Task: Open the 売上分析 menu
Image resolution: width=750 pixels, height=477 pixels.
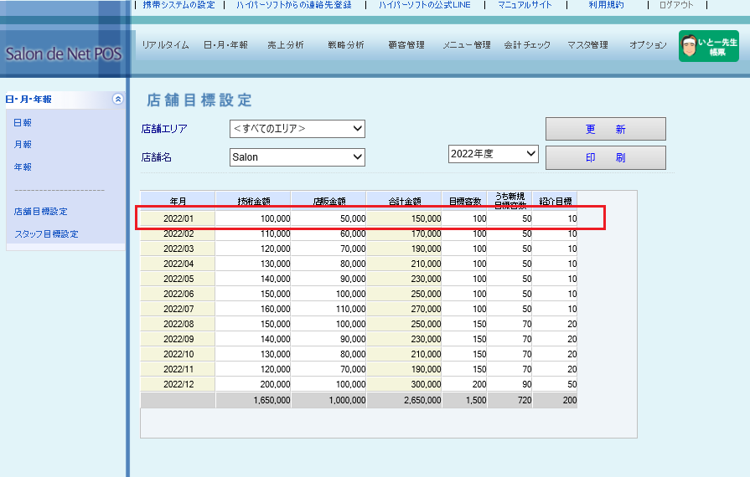Action: 285,45
